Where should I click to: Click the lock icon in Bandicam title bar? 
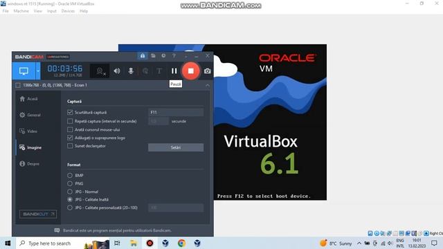tap(143, 56)
